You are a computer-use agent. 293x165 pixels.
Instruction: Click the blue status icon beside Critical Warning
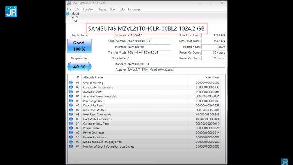coord(71,83)
